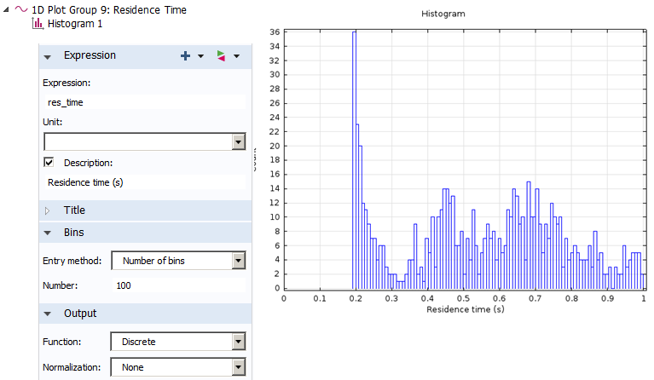The height and width of the screenshot is (380, 654).
Task: Open the arrow beside the plus icon
Action: tap(200, 56)
